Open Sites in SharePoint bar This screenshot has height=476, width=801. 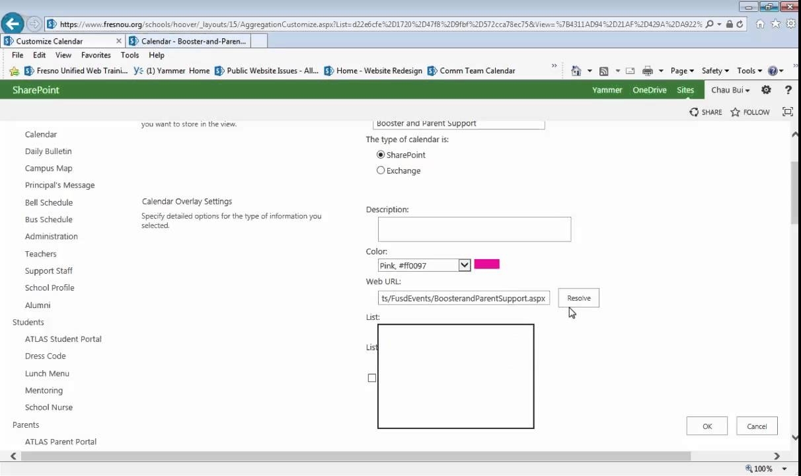pyautogui.click(x=685, y=90)
